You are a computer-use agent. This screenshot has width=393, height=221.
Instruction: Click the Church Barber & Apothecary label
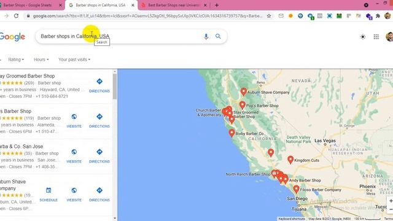(x=209, y=112)
